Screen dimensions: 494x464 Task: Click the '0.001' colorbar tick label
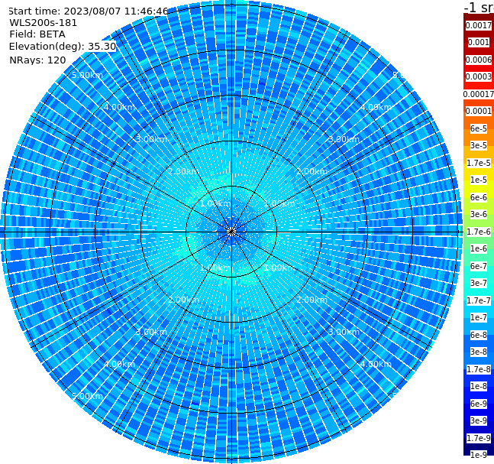479,42
